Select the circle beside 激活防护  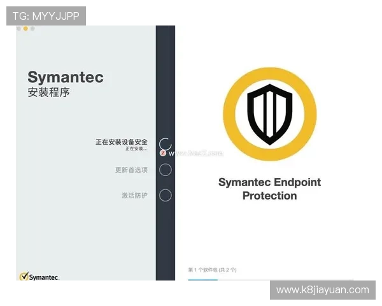click(165, 195)
